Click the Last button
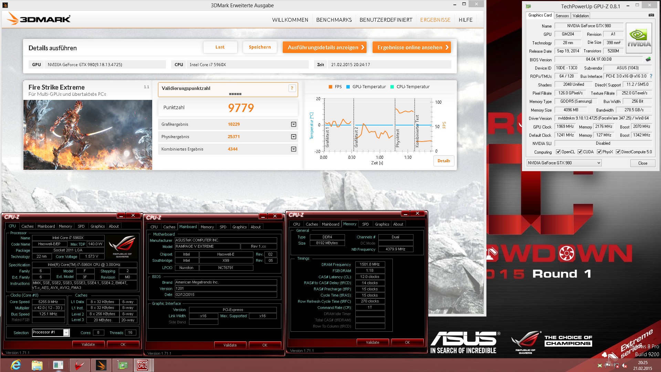This screenshot has width=661, height=372. 220,47
